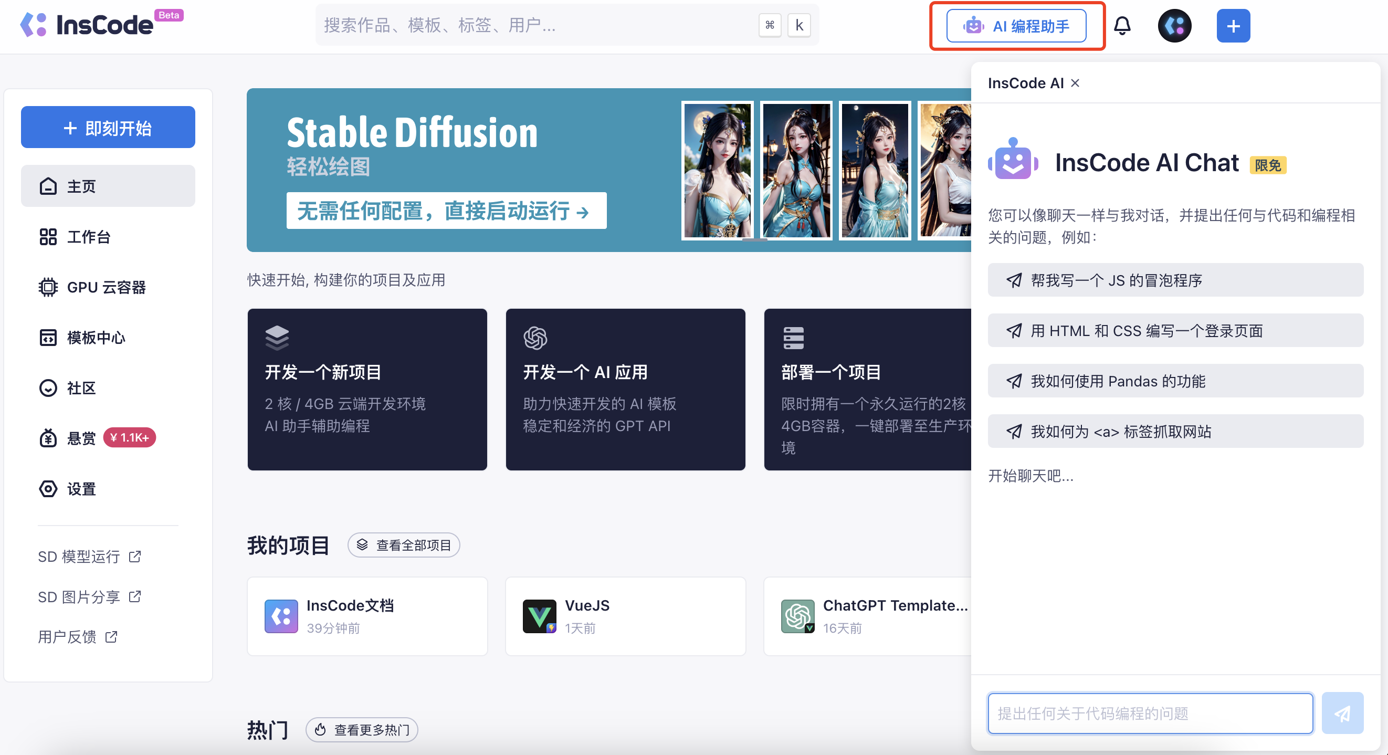Click the layers icon on 开发一个新项目 card
The image size is (1388, 755).
[277, 338]
